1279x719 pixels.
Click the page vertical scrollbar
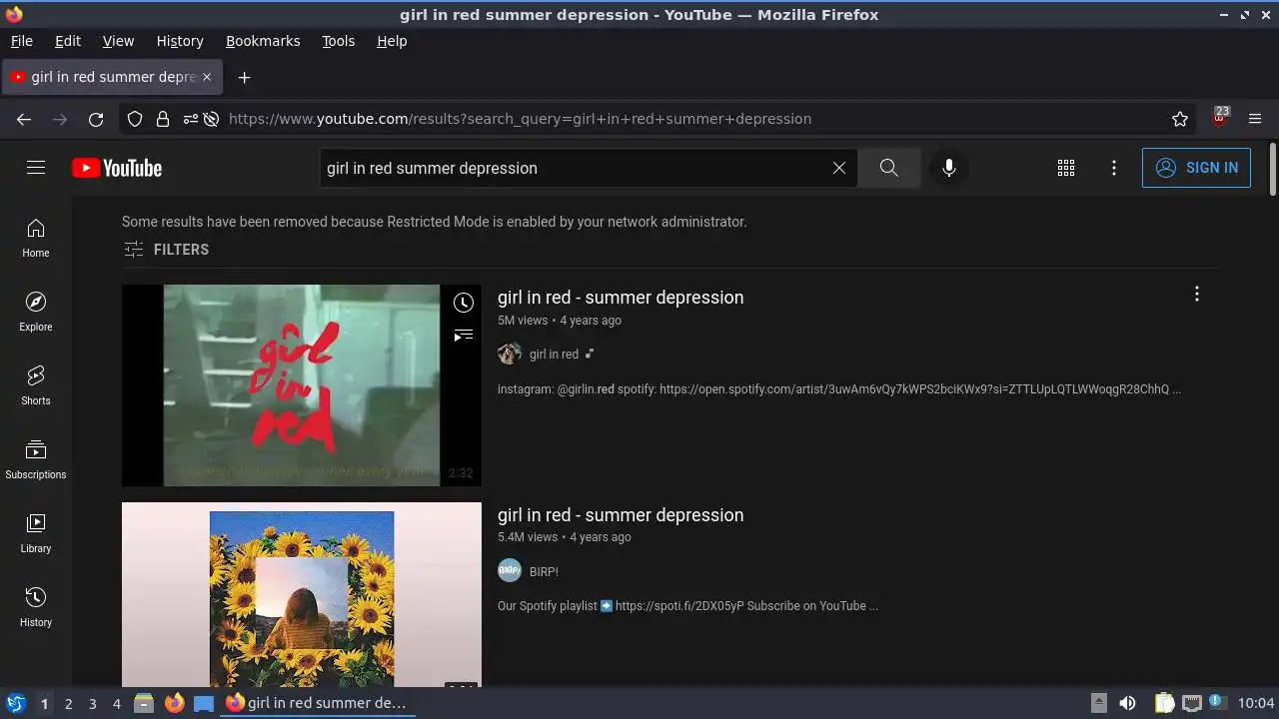pos(1272,170)
